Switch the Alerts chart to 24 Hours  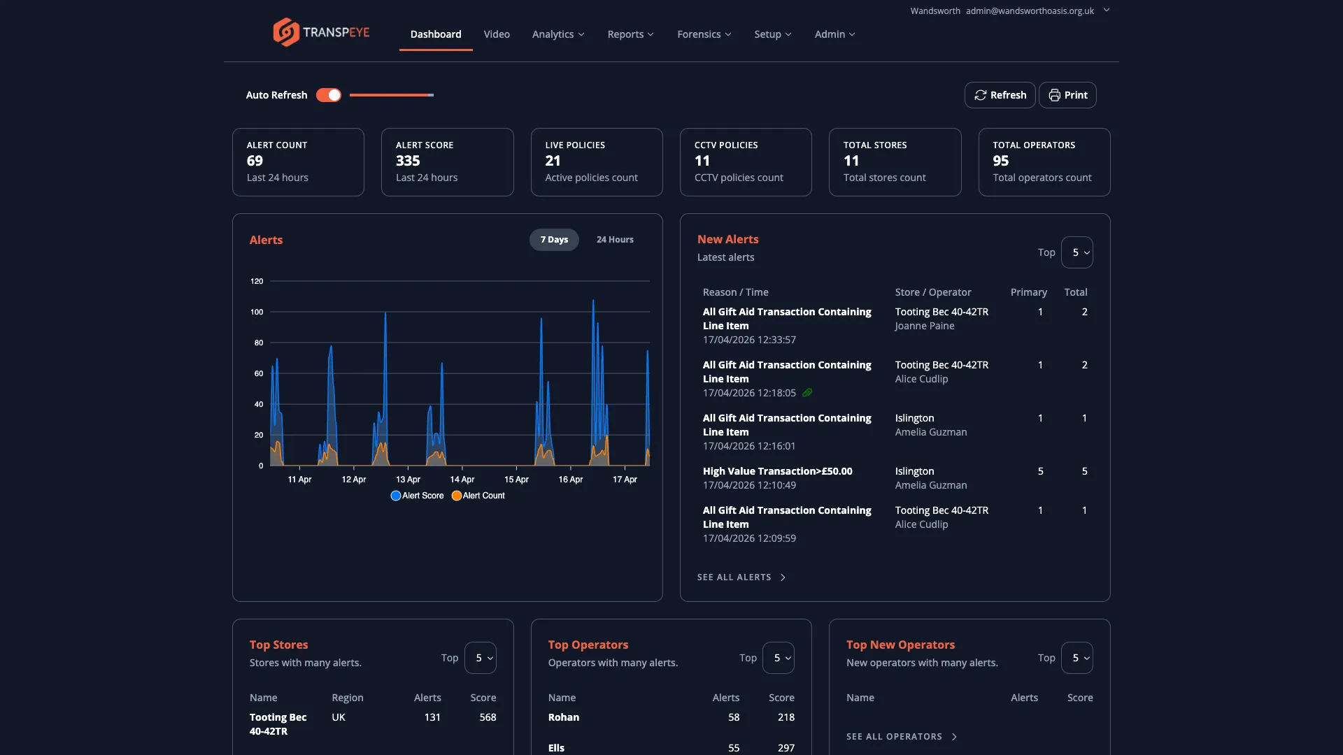coord(615,239)
